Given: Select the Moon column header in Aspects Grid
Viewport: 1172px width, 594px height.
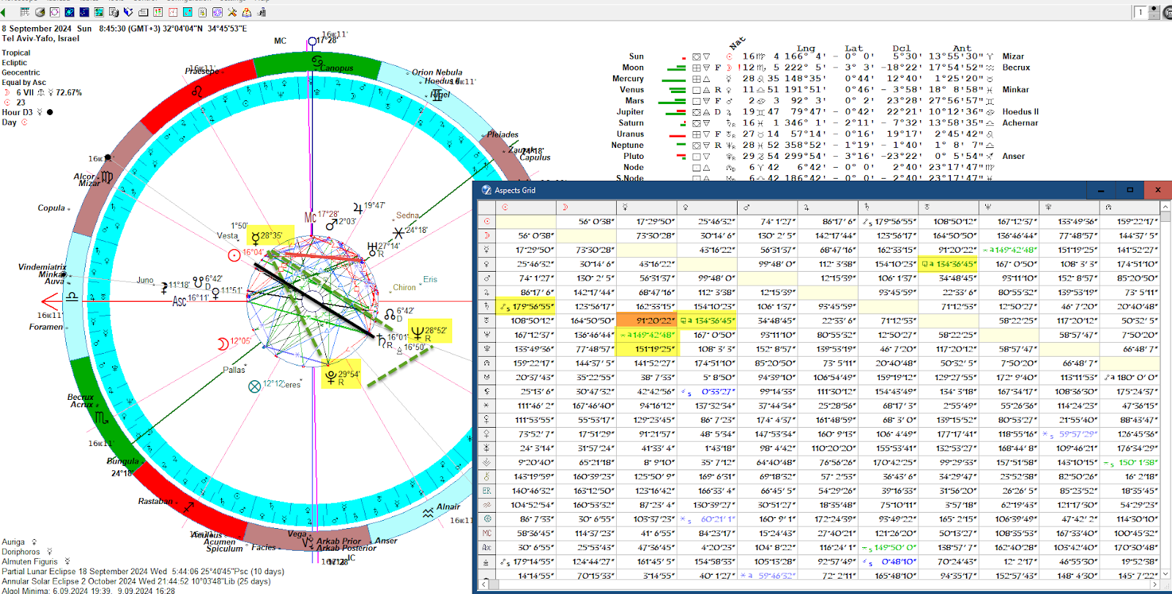Looking at the screenshot, I should click(586, 207).
